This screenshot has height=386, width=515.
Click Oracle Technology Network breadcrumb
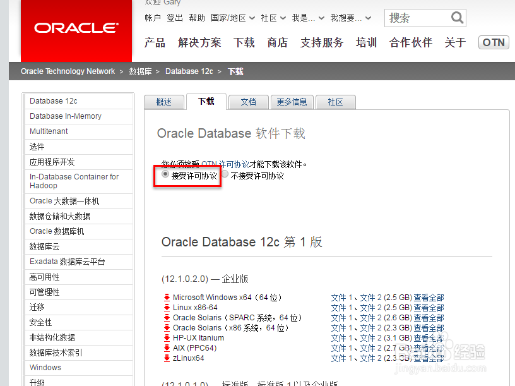(68, 71)
